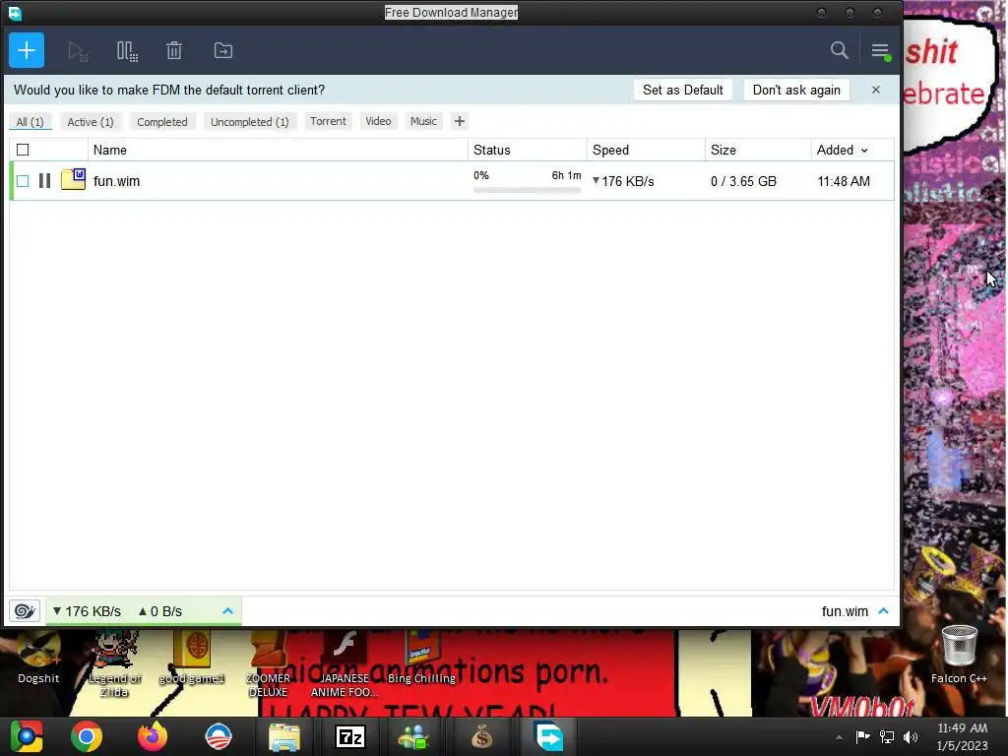Add a new tag with plus button
Image resolution: width=1008 pixels, height=756 pixels.
point(459,121)
